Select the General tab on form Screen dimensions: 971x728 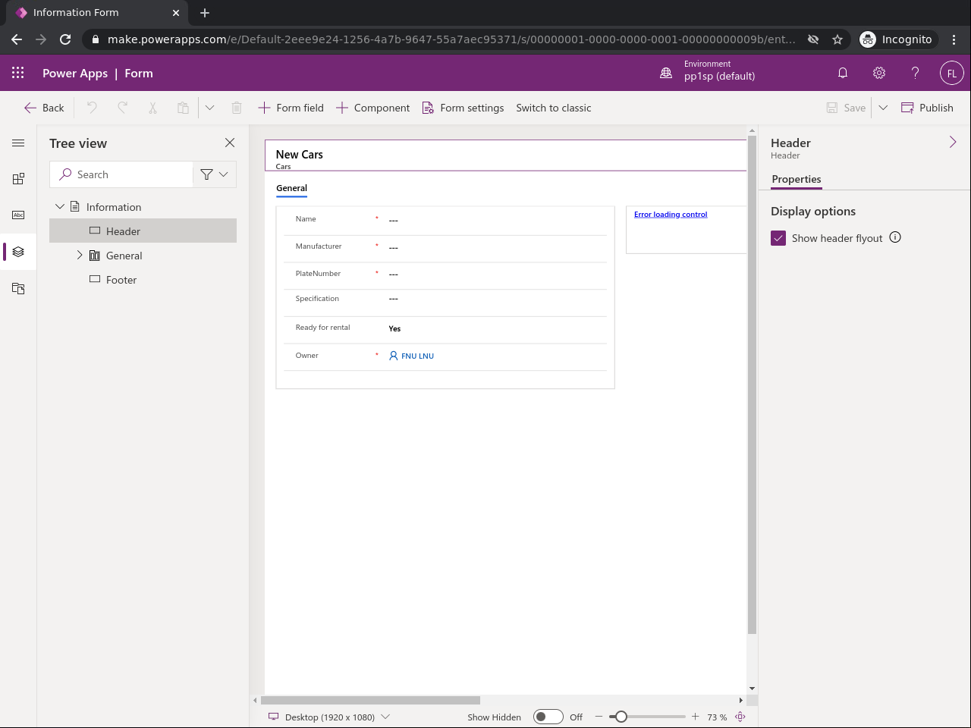[x=291, y=188]
